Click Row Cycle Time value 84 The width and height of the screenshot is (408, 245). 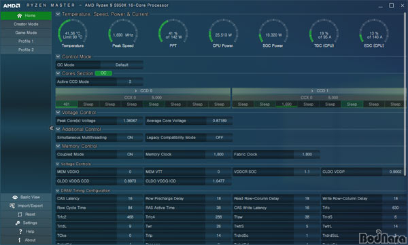[130, 208]
